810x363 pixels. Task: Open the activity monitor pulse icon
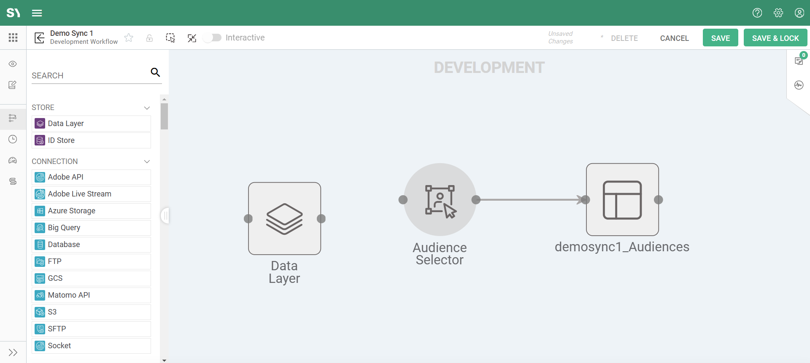click(799, 85)
